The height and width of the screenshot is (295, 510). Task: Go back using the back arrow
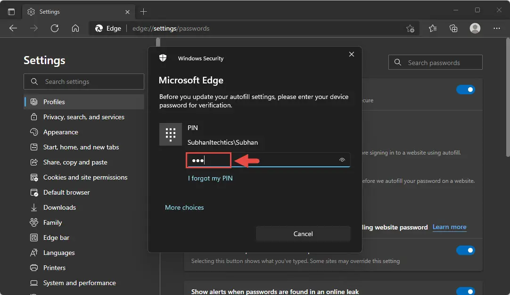click(13, 28)
